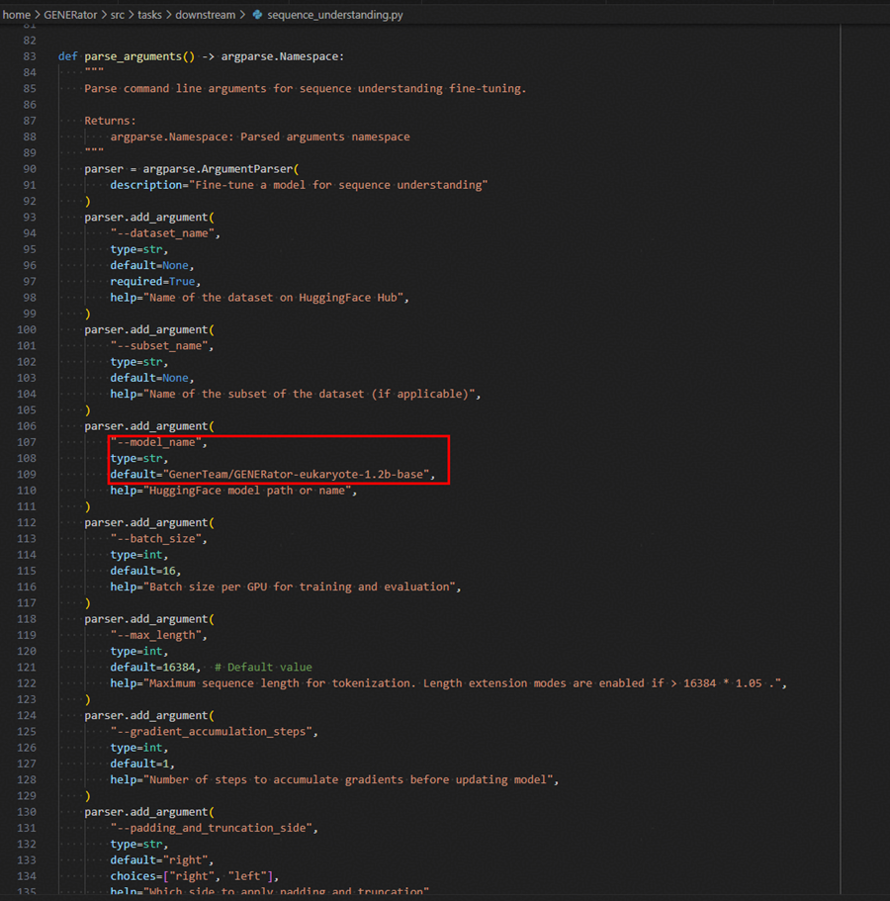Click 'GenerTeam/GENERator-eukaryote-1.2b-base' default value
This screenshot has height=901, width=890.
pos(296,475)
